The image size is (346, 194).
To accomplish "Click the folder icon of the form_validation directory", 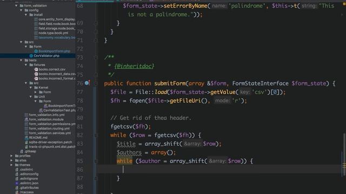I will tap(22, 6).
